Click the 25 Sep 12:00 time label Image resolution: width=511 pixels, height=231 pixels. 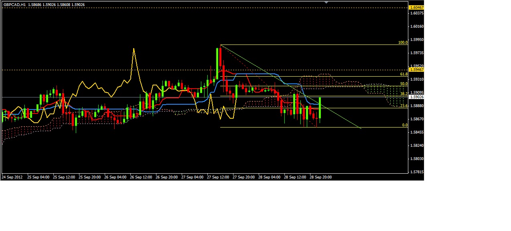(x=64, y=177)
